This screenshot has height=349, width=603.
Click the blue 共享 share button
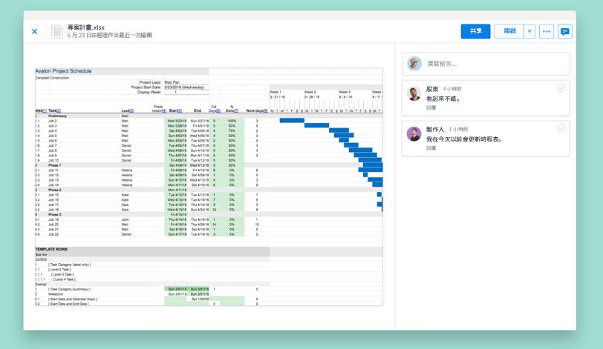point(476,31)
